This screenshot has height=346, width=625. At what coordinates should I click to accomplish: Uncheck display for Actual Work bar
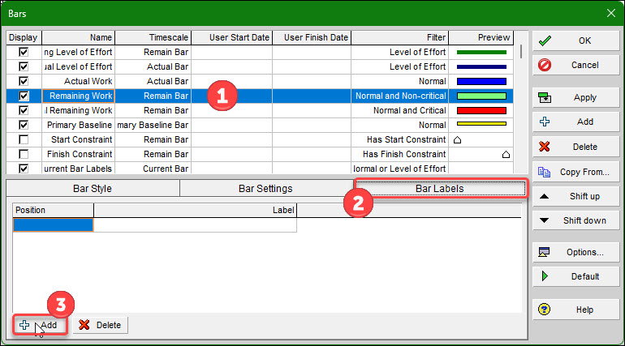click(x=24, y=81)
